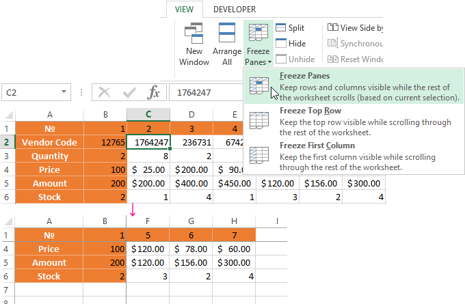Select the orange Vendor Code cell

click(51, 142)
